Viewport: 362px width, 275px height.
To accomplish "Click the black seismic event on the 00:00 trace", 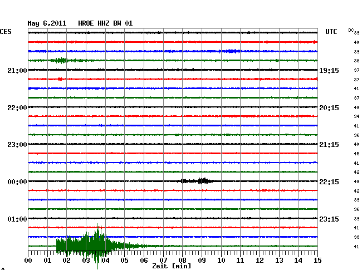I will point(196,181).
